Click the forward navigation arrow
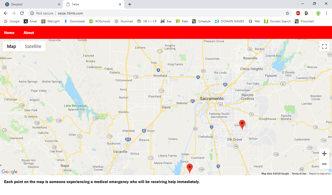The width and height of the screenshot is (332, 195). tap(14, 13)
